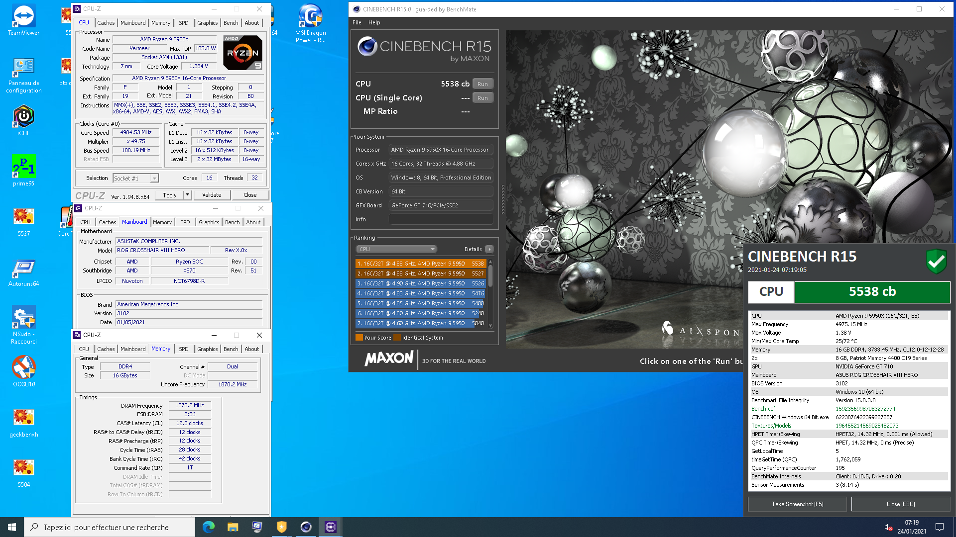This screenshot has width=956, height=537.
Task: Expand the Tools dropdown arrow in CPU-Z
Action: pos(188,195)
